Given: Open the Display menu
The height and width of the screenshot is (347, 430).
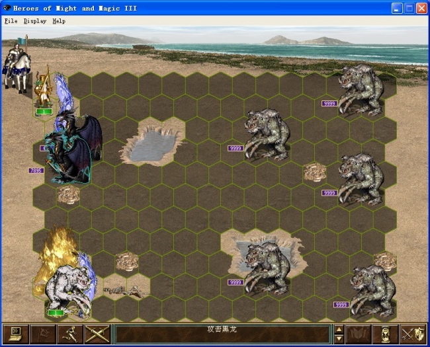Looking at the screenshot, I should coord(35,21).
